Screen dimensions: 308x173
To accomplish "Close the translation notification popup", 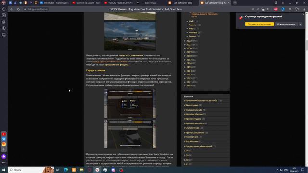I will [x=303, y=14].
